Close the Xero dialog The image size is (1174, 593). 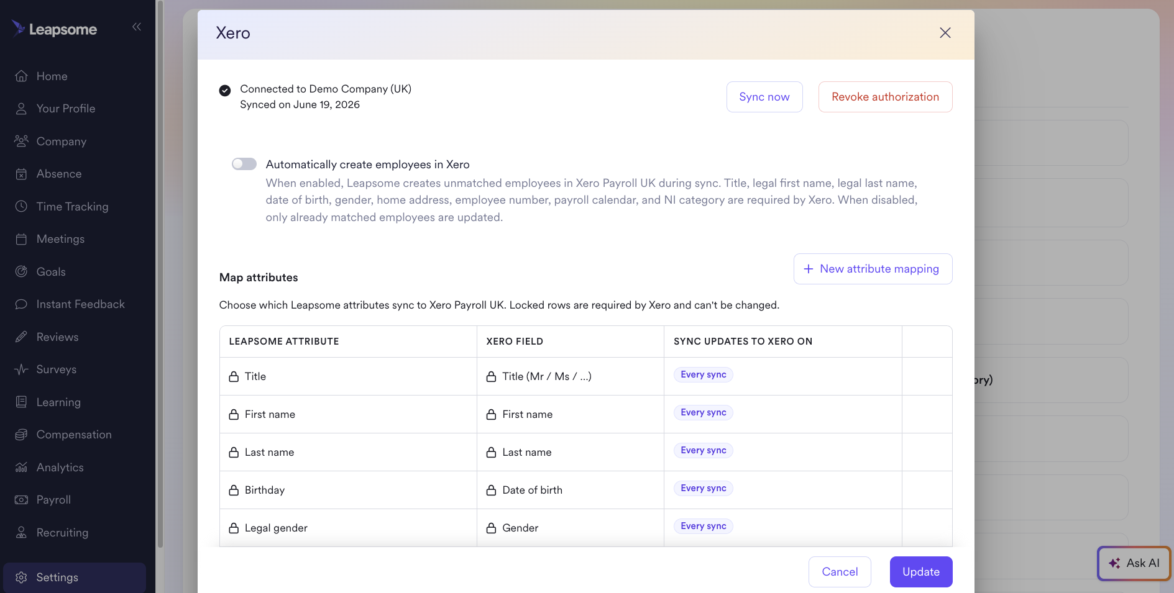[945, 33]
